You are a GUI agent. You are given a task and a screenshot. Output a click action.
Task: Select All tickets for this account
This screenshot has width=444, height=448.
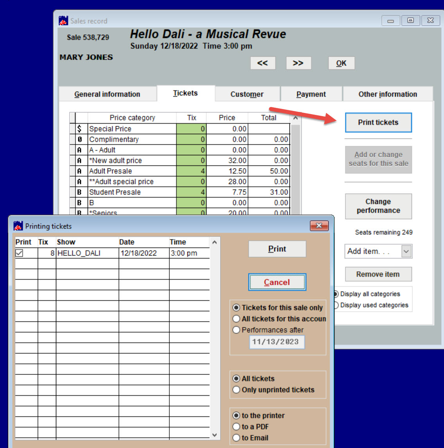[x=236, y=319]
